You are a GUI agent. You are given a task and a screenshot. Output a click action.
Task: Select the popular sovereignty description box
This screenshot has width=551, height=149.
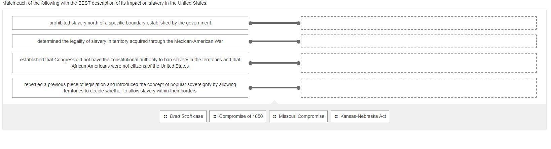[130, 88]
